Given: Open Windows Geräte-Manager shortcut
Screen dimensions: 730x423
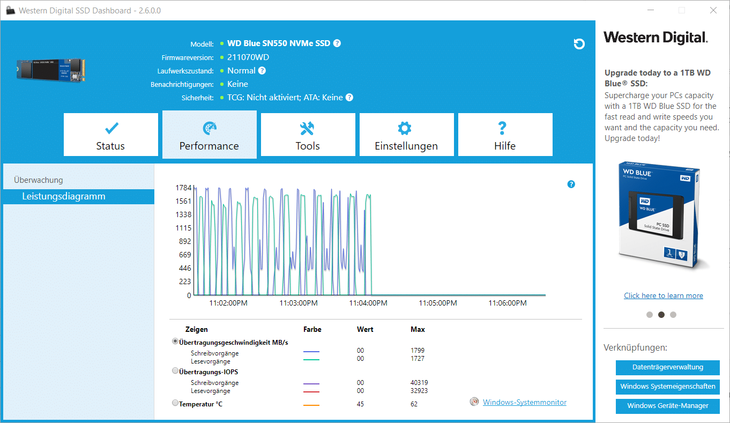Looking at the screenshot, I should click(x=667, y=406).
